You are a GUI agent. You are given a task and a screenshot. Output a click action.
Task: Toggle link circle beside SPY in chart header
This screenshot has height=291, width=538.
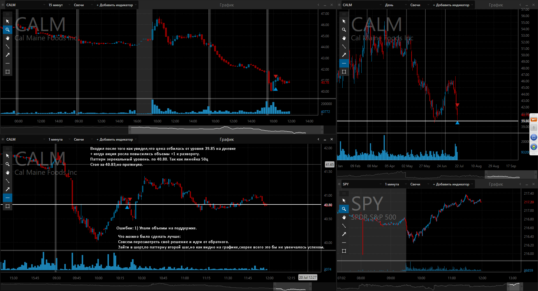[x=339, y=184]
